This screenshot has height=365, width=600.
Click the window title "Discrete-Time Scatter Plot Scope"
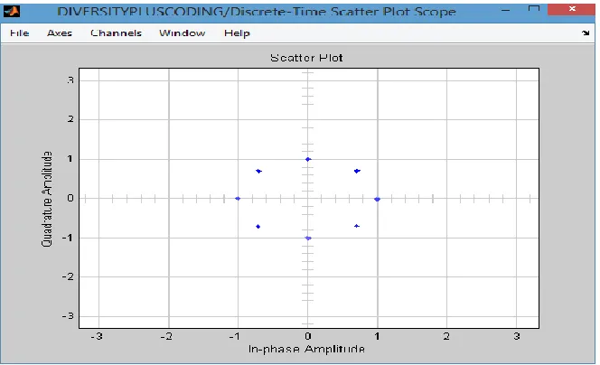tap(342, 12)
